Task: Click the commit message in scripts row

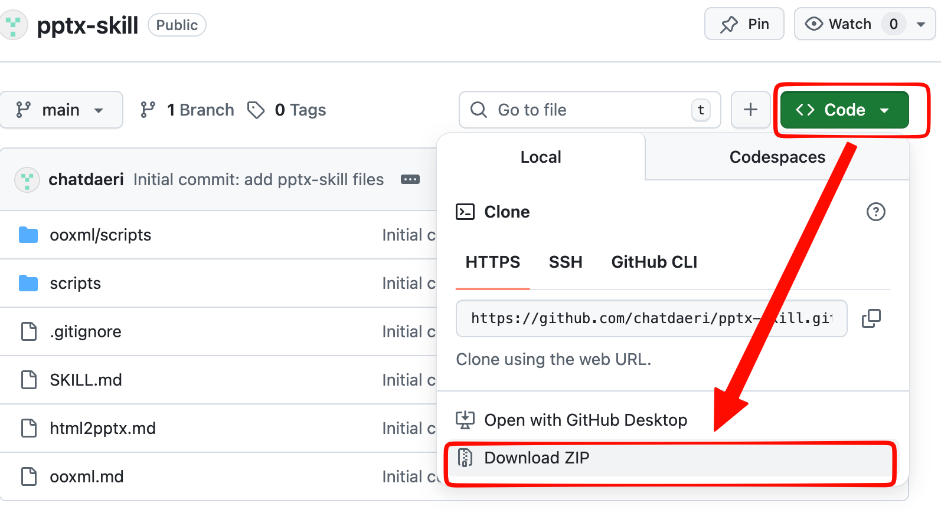Action: 409,284
